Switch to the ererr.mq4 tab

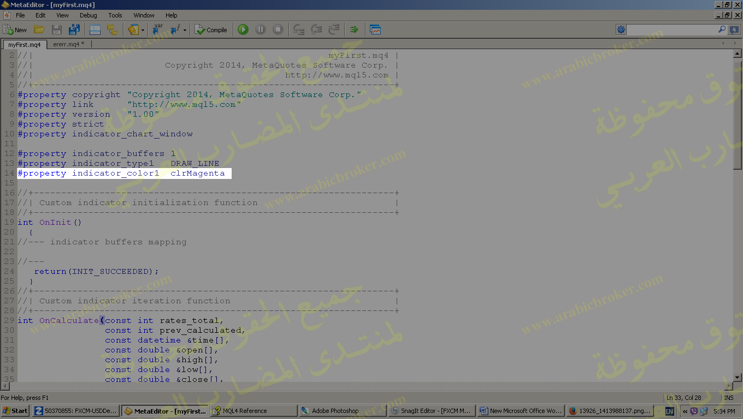[69, 44]
